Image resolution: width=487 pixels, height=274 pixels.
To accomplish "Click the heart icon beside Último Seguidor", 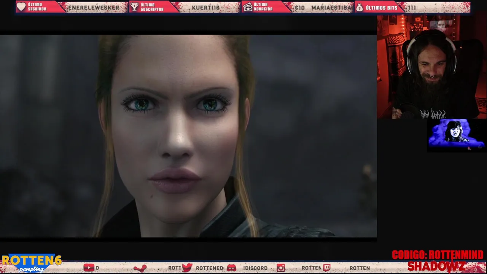I will click(21, 7).
